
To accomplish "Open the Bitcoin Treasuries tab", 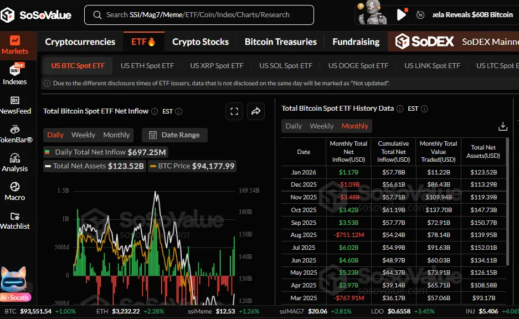I will tap(280, 42).
